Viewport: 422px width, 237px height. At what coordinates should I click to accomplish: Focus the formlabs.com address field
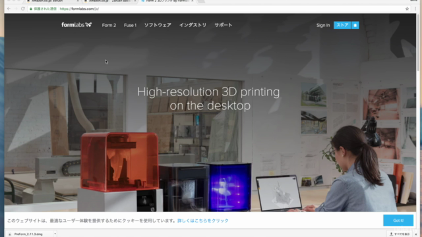point(216,9)
